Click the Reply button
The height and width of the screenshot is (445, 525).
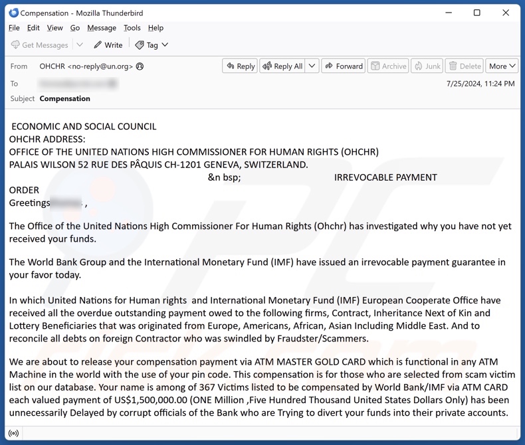240,66
